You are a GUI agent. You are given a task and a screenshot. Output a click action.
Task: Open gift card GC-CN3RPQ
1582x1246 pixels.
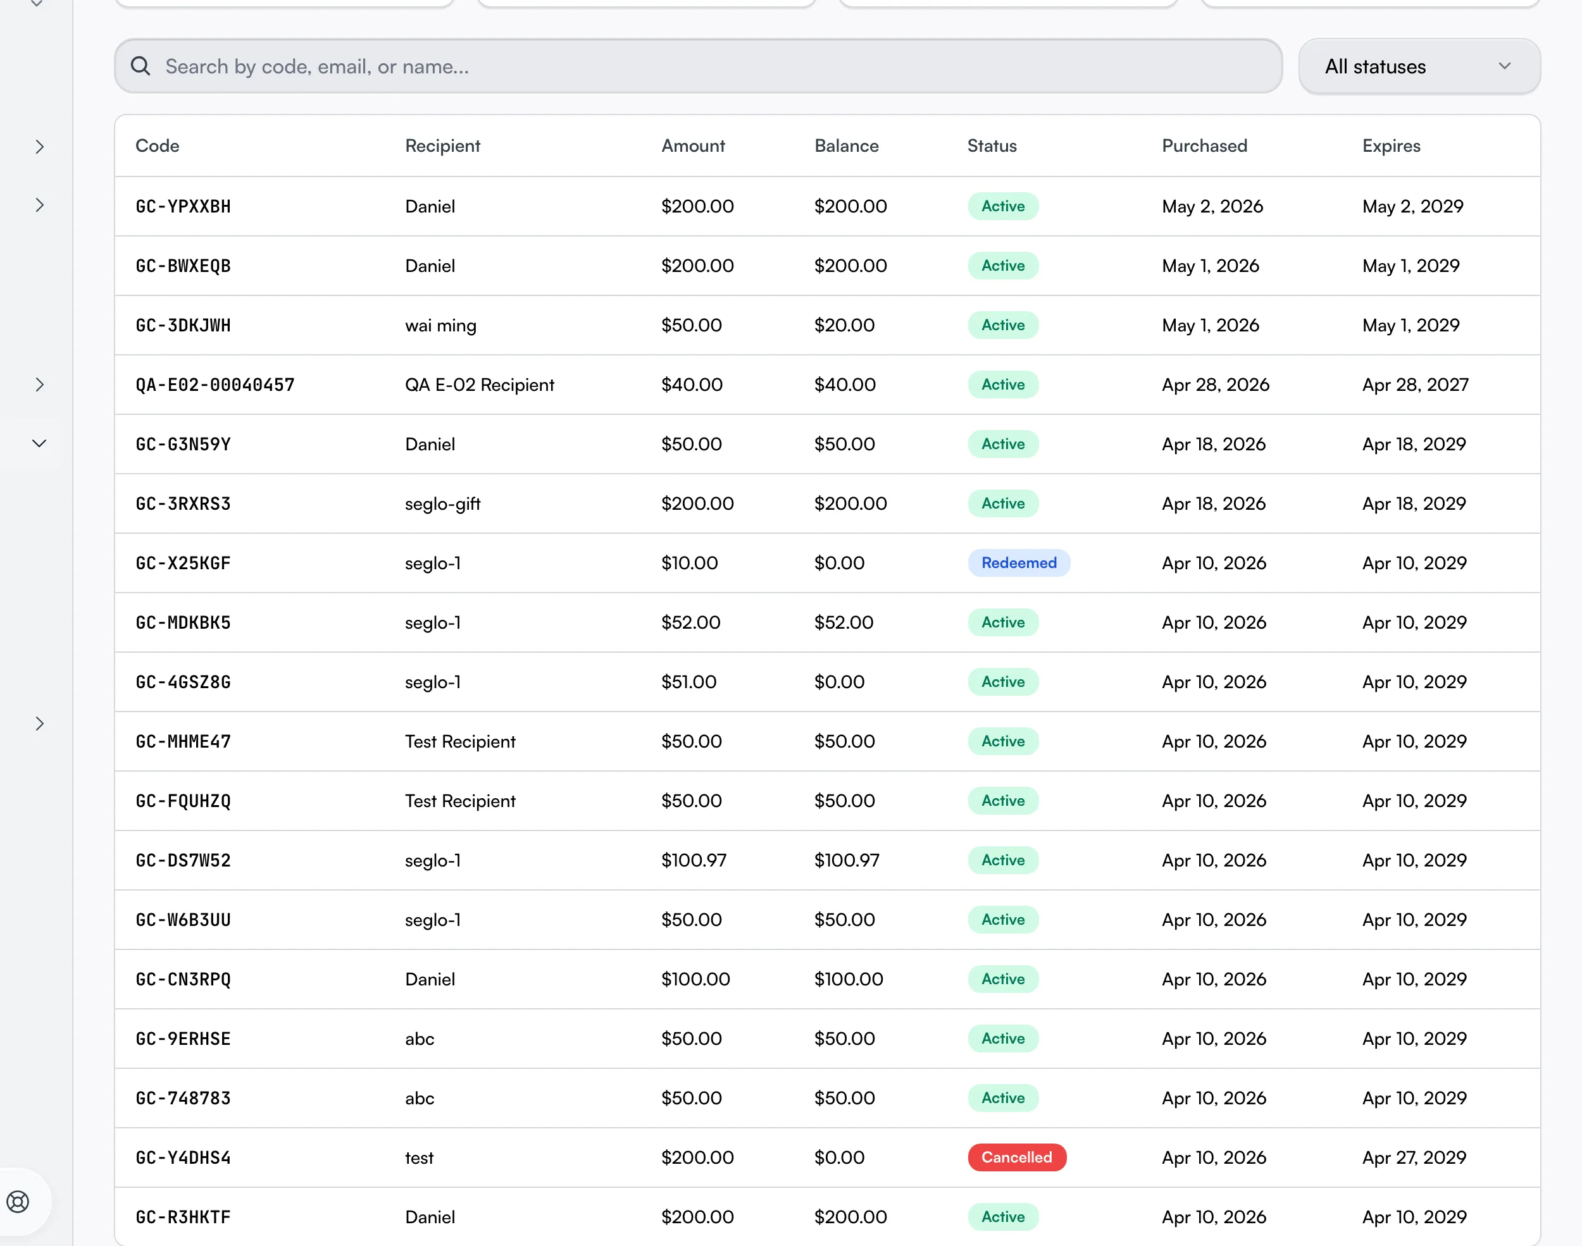click(183, 980)
